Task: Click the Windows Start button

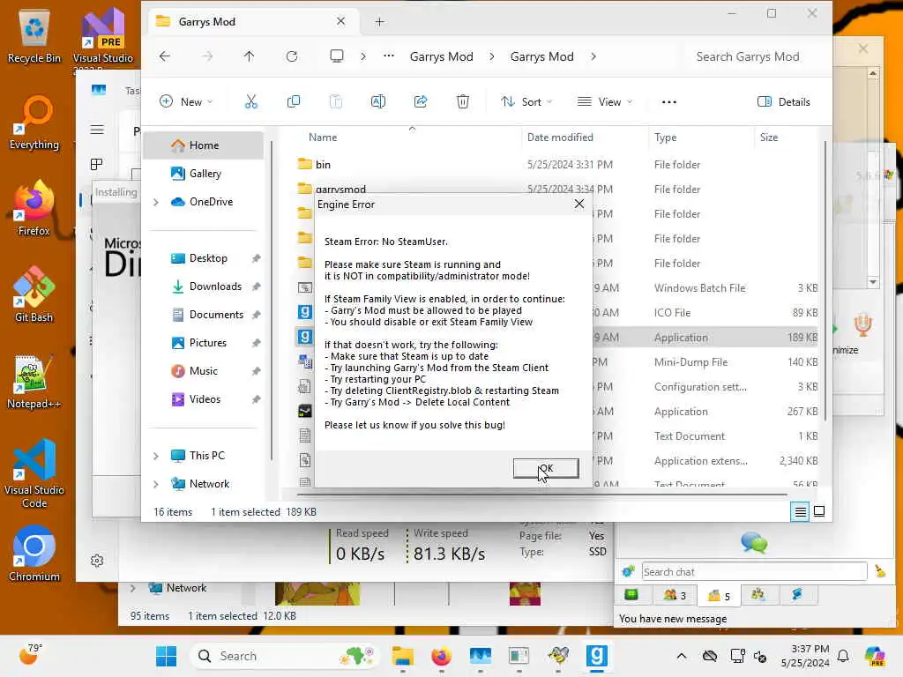Action: point(167,656)
